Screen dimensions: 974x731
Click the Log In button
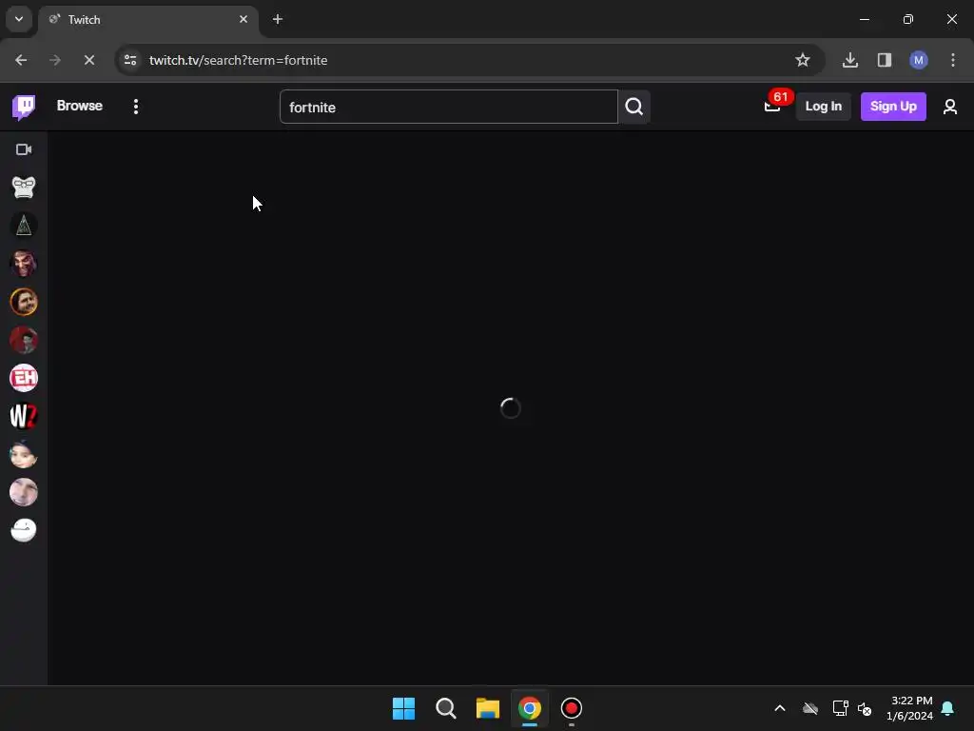[823, 107]
